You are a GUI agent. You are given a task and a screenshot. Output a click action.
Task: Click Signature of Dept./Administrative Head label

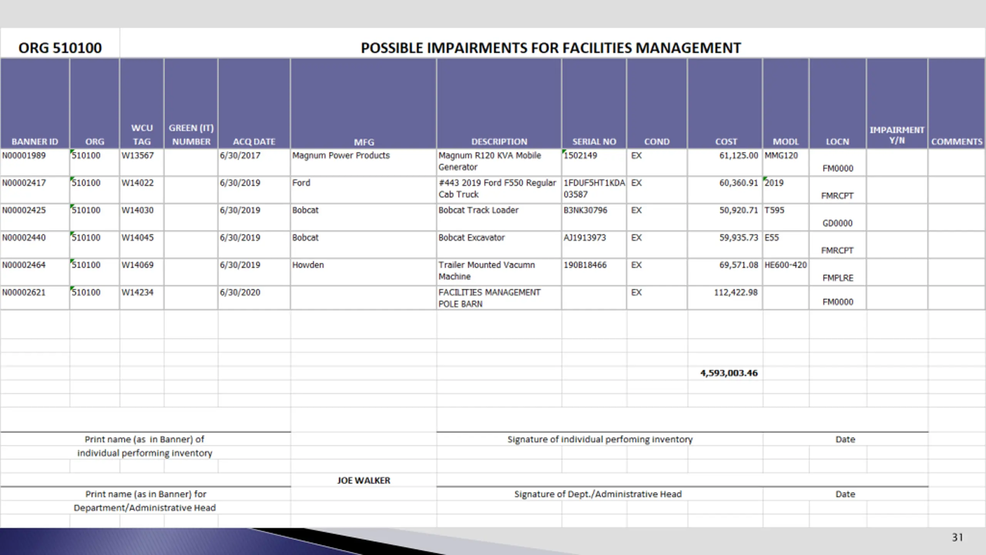[x=598, y=494]
